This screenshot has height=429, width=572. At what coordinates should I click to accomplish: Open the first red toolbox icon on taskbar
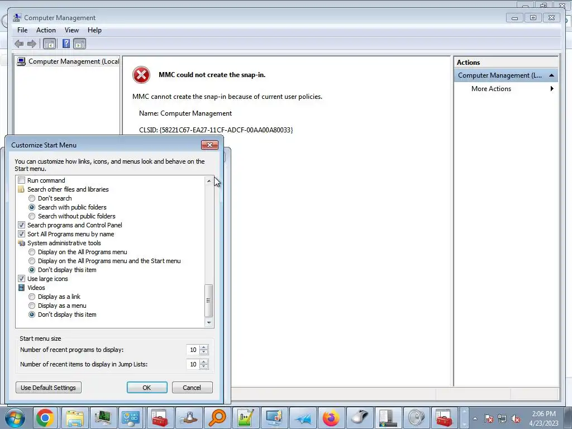[160, 418]
